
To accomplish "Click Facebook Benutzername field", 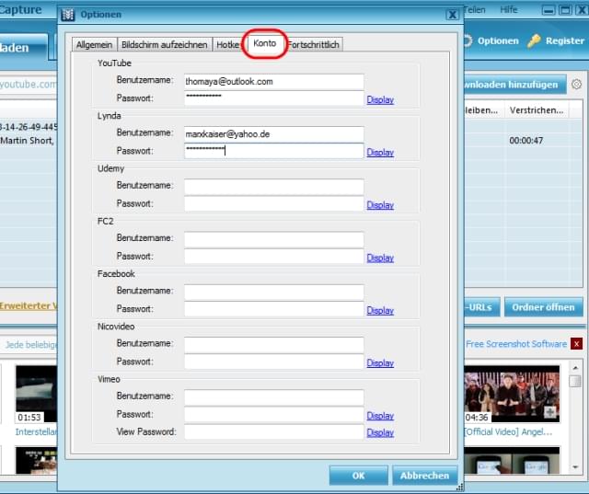I will (274, 292).
